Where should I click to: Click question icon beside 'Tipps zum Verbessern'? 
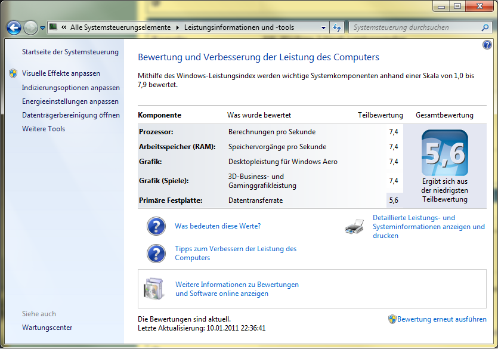pos(156,254)
